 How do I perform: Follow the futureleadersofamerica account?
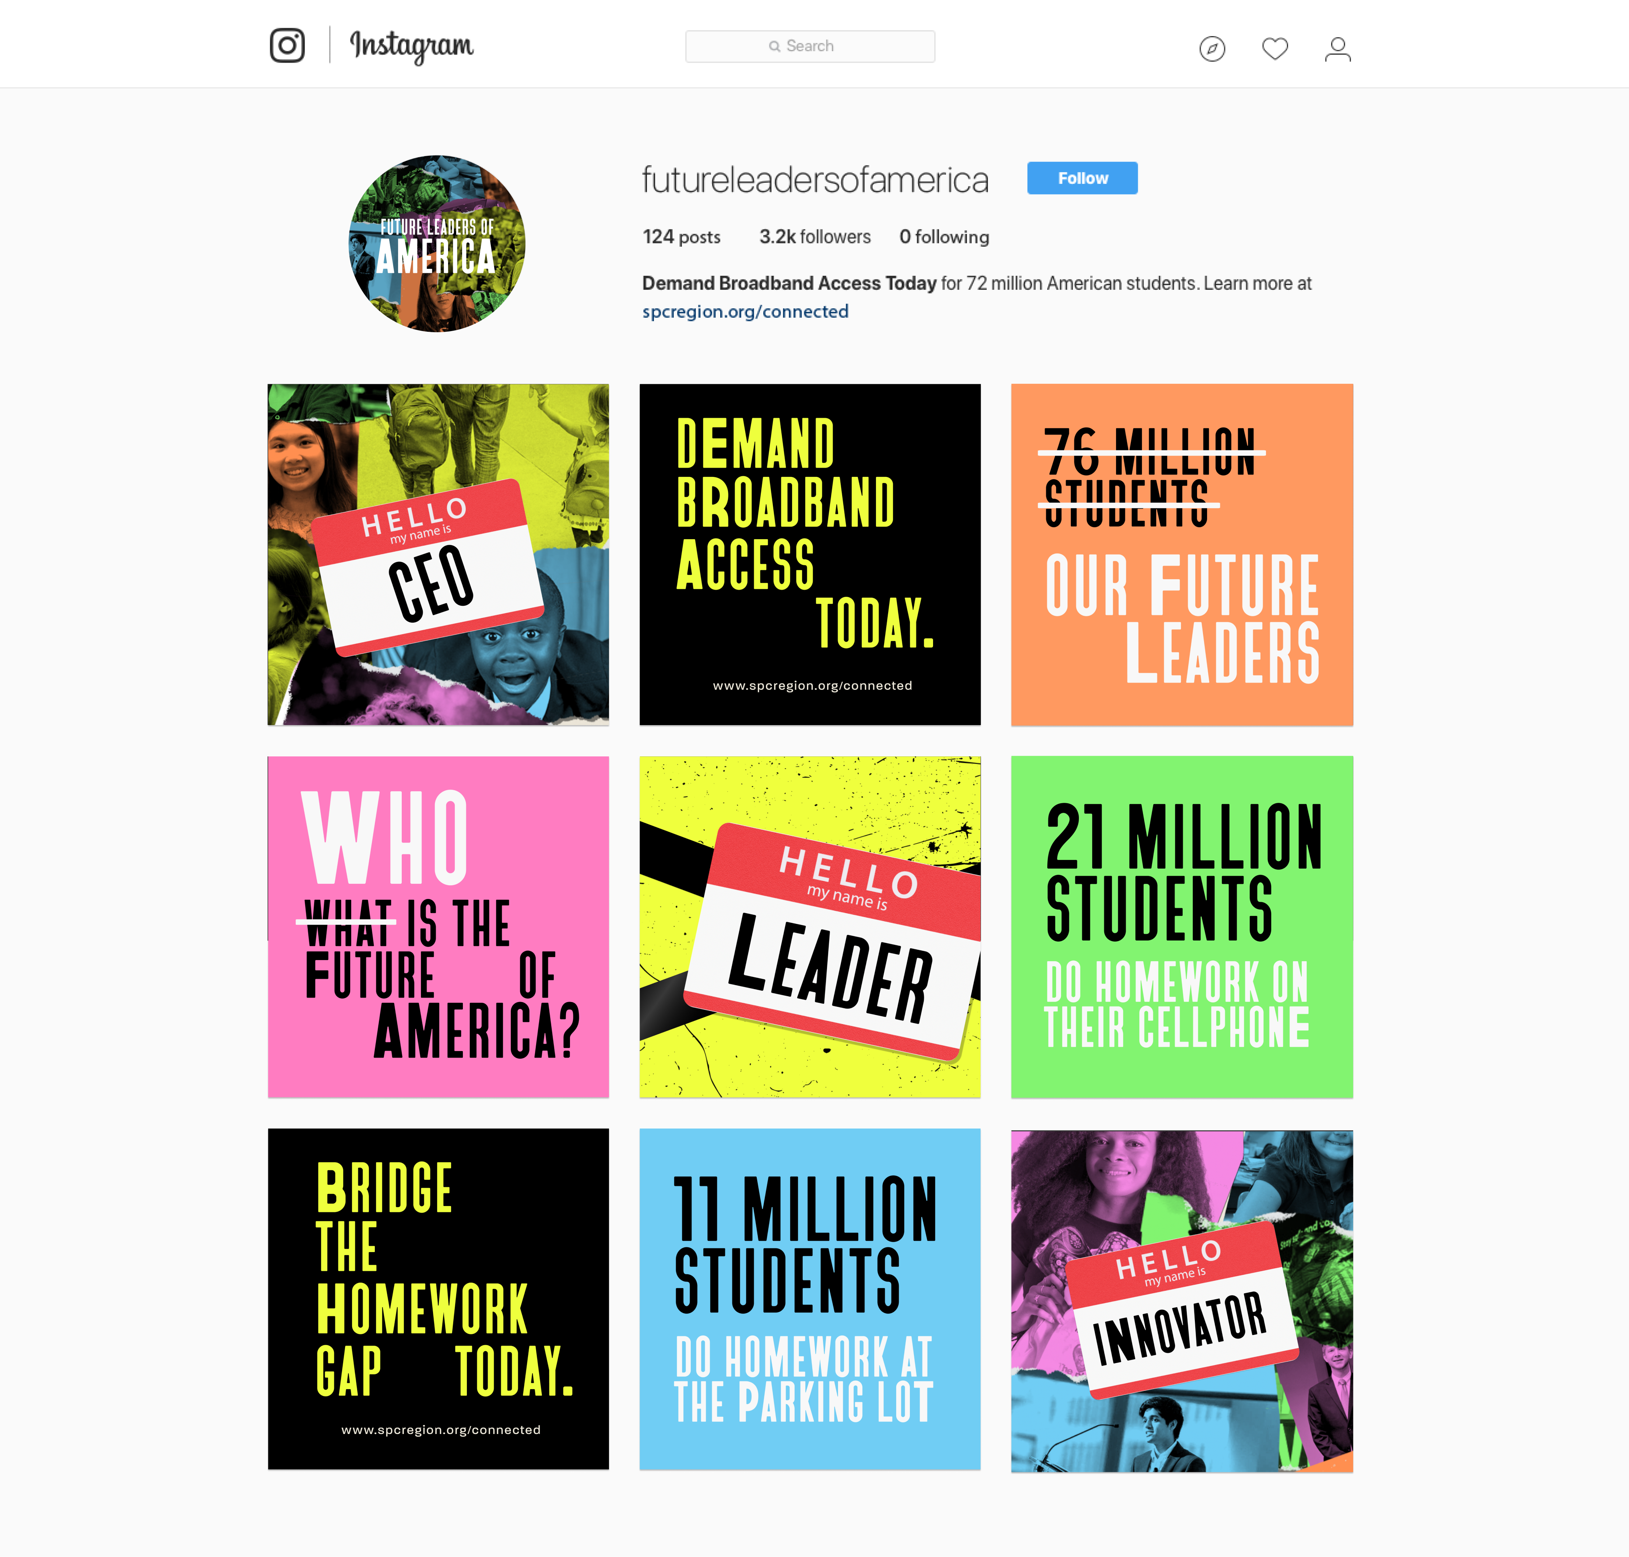(1081, 179)
